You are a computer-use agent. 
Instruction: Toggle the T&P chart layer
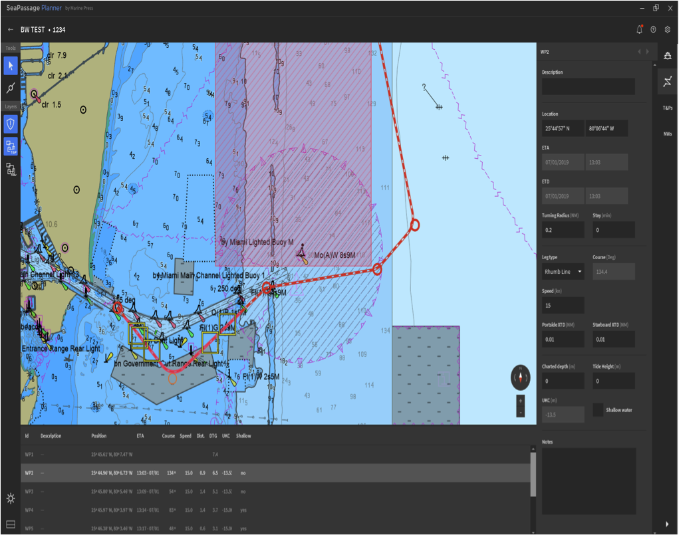[11, 147]
